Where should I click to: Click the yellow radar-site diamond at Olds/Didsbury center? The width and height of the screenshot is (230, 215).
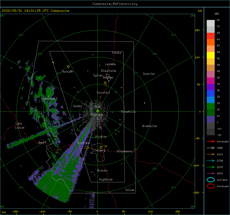[98, 111]
